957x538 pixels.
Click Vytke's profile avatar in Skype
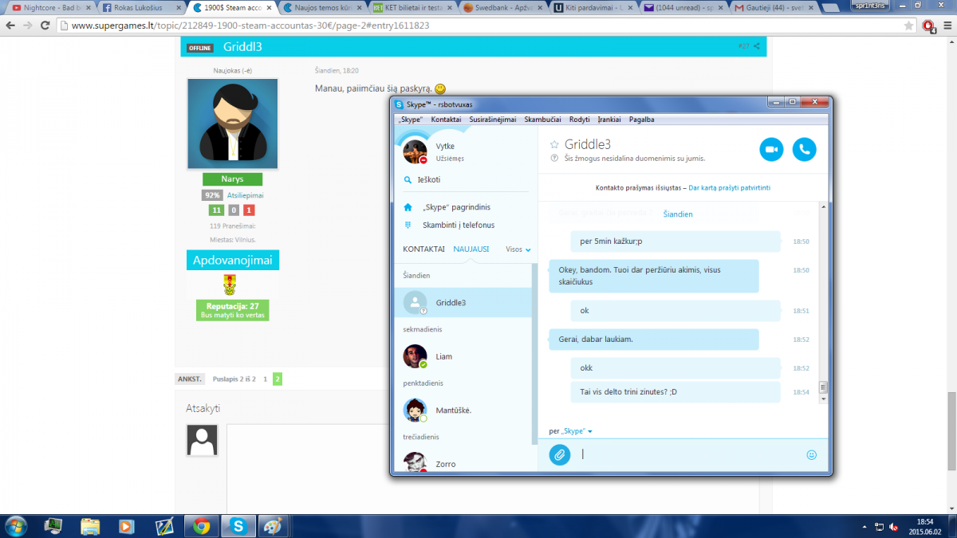pyautogui.click(x=415, y=151)
